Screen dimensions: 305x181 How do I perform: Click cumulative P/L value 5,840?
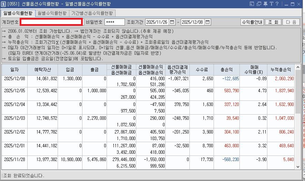pos(288,159)
